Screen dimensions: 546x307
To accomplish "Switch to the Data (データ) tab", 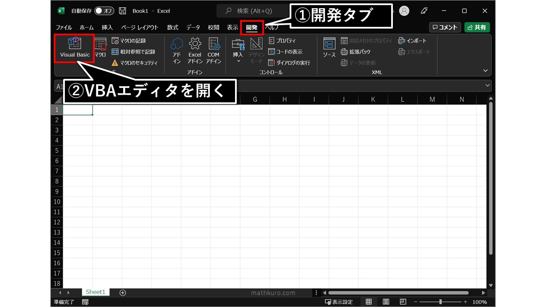I will pos(193,27).
